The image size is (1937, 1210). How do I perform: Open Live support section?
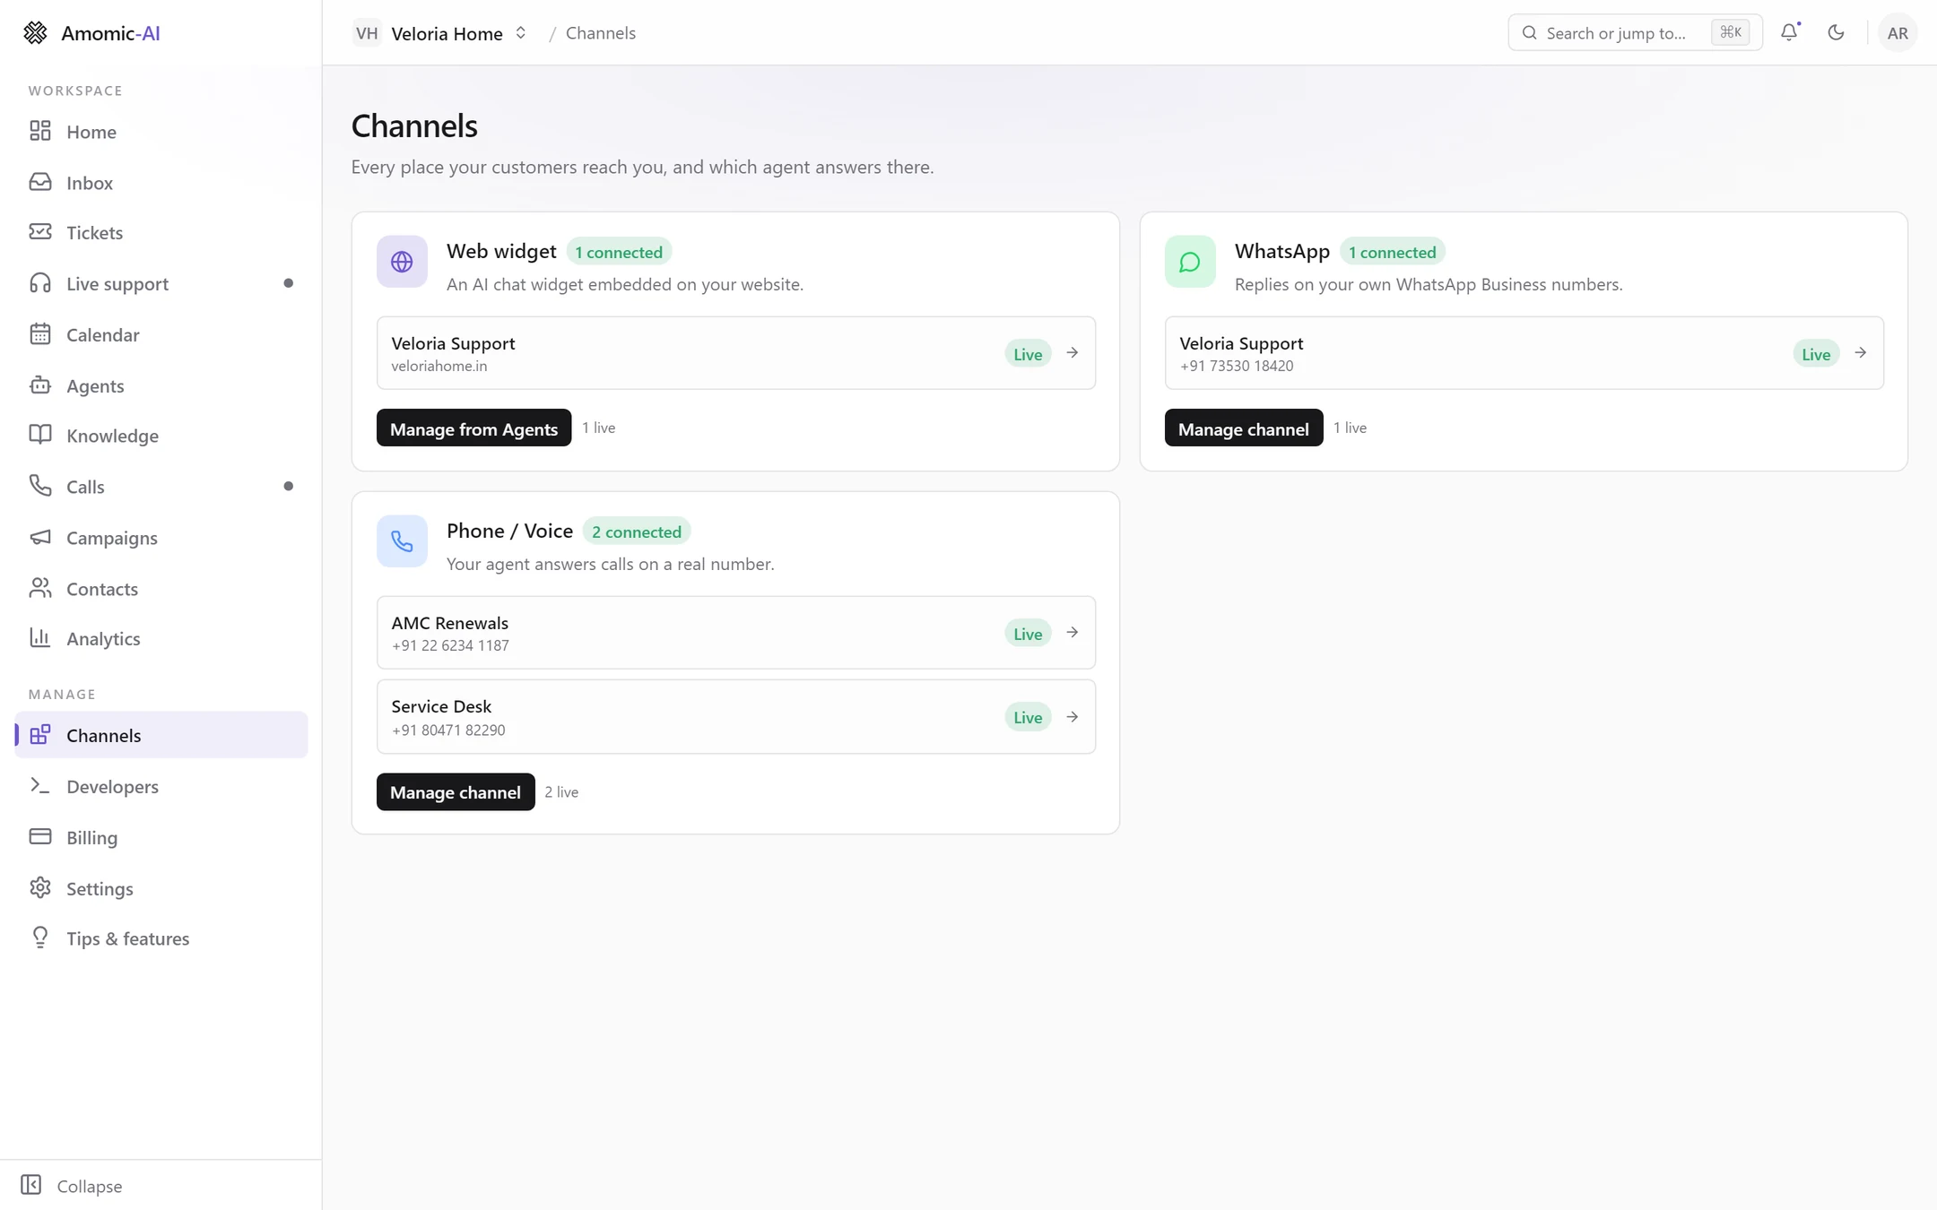coord(161,284)
